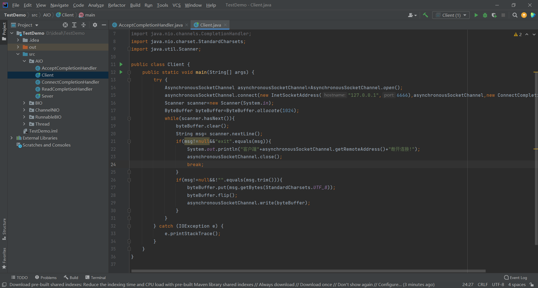This screenshot has height=288, width=538.
Task: Click 4 spaces indent setting
Action: point(517,285)
